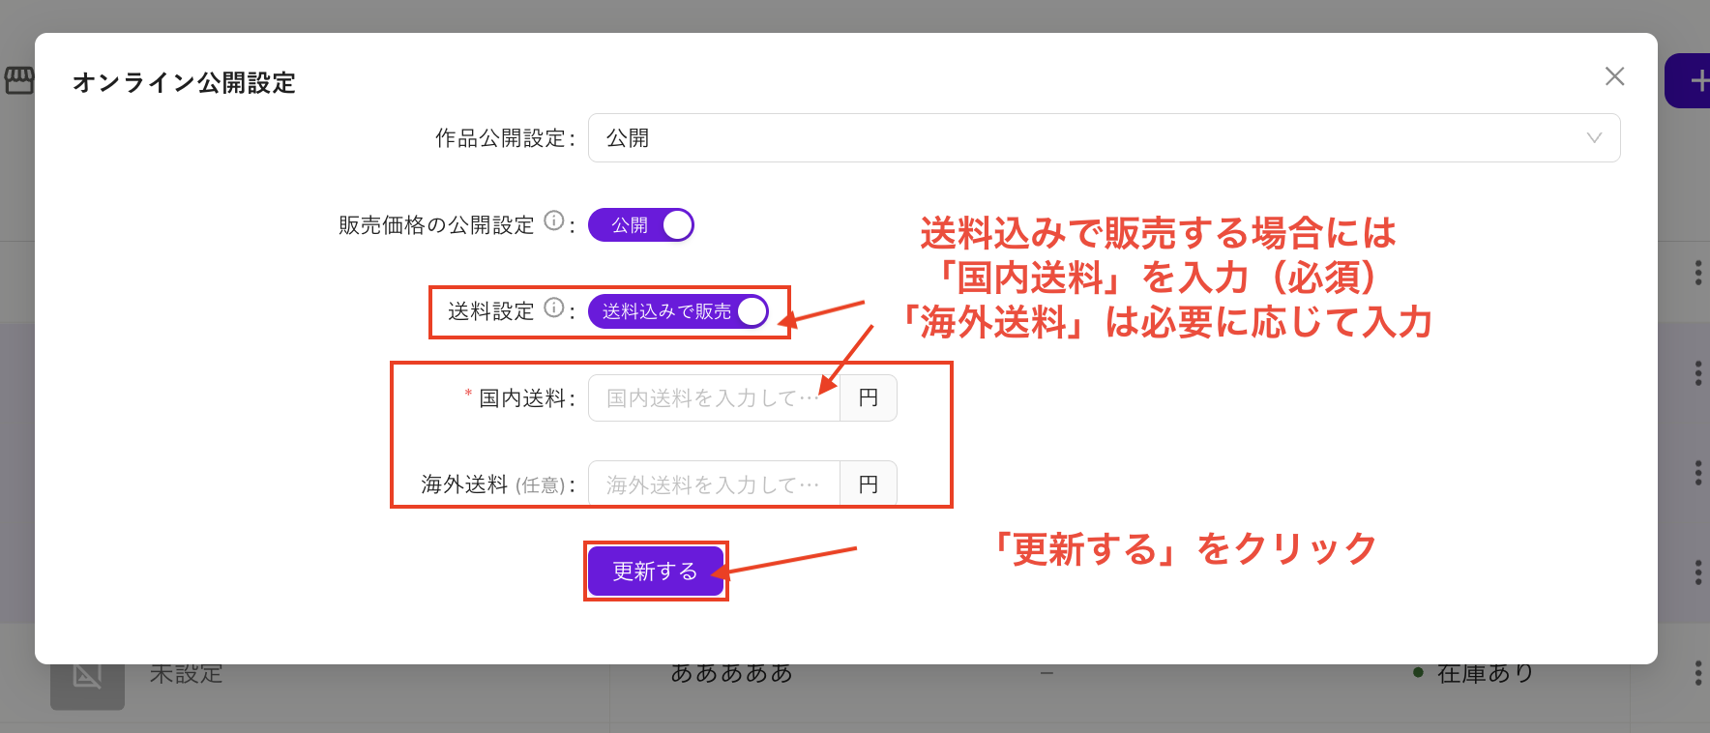The image size is (1710, 733).
Task: Click the あああああ cell in background list
Action: point(732,673)
